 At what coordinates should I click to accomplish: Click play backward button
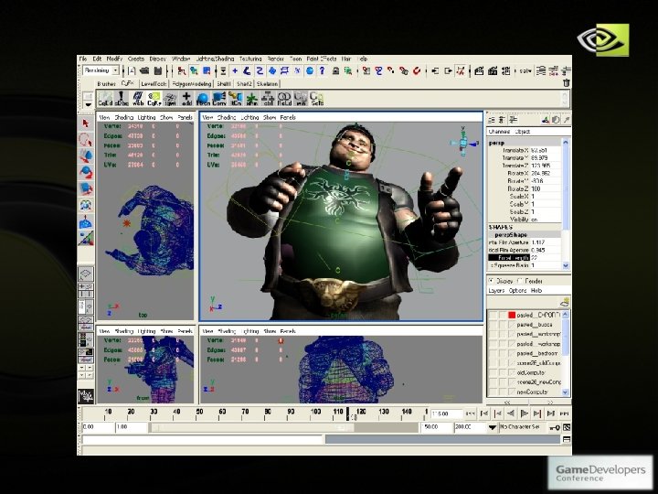(x=511, y=413)
